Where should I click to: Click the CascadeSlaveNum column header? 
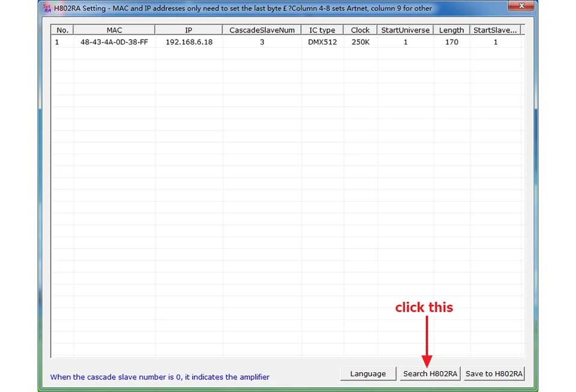click(x=262, y=30)
